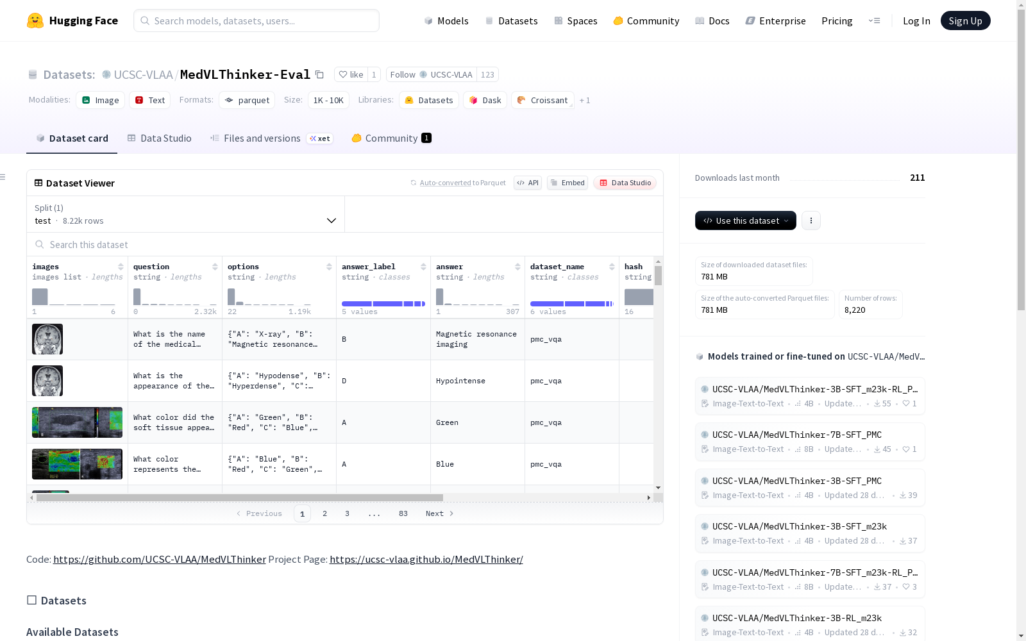Open the thumbnail in the Blue answer row
The width and height of the screenshot is (1026, 641).
click(77, 464)
